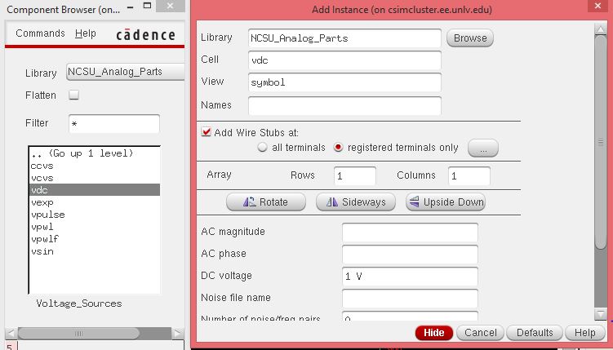613x350 pixels.
Task: Select vpulse in the component list
Action: [94, 215]
